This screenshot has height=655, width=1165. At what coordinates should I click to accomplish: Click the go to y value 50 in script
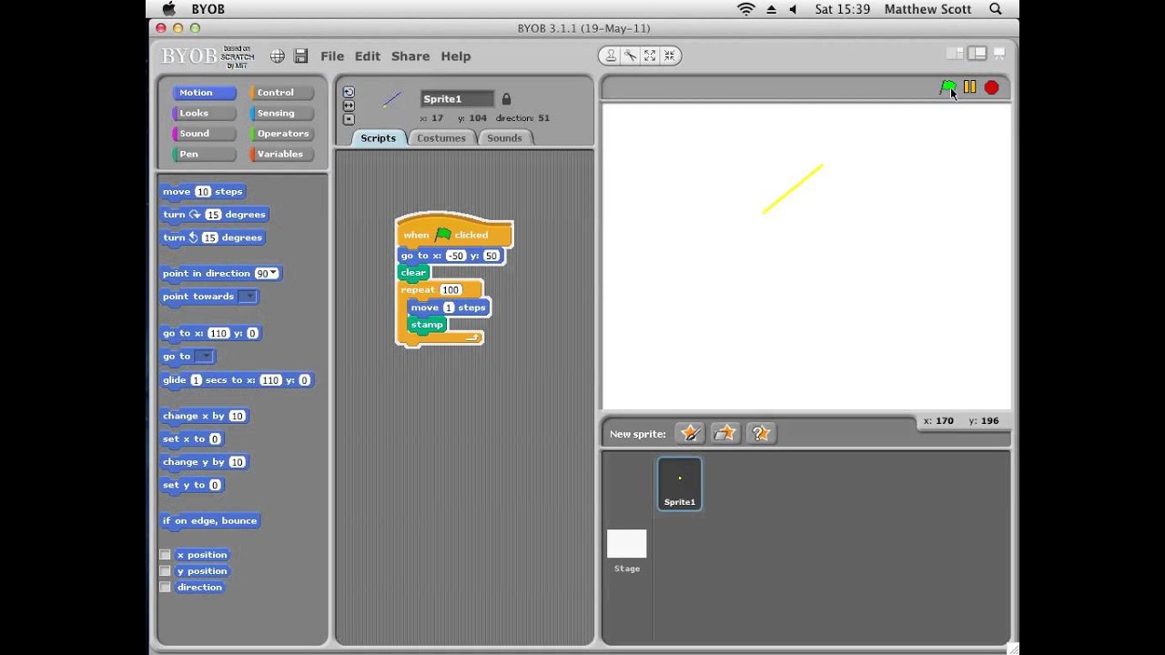[x=491, y=256]
